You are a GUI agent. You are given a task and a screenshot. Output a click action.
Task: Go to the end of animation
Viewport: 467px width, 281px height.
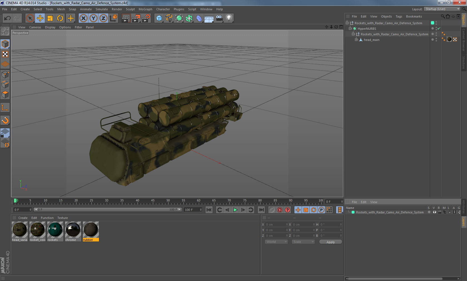[261, 210]
